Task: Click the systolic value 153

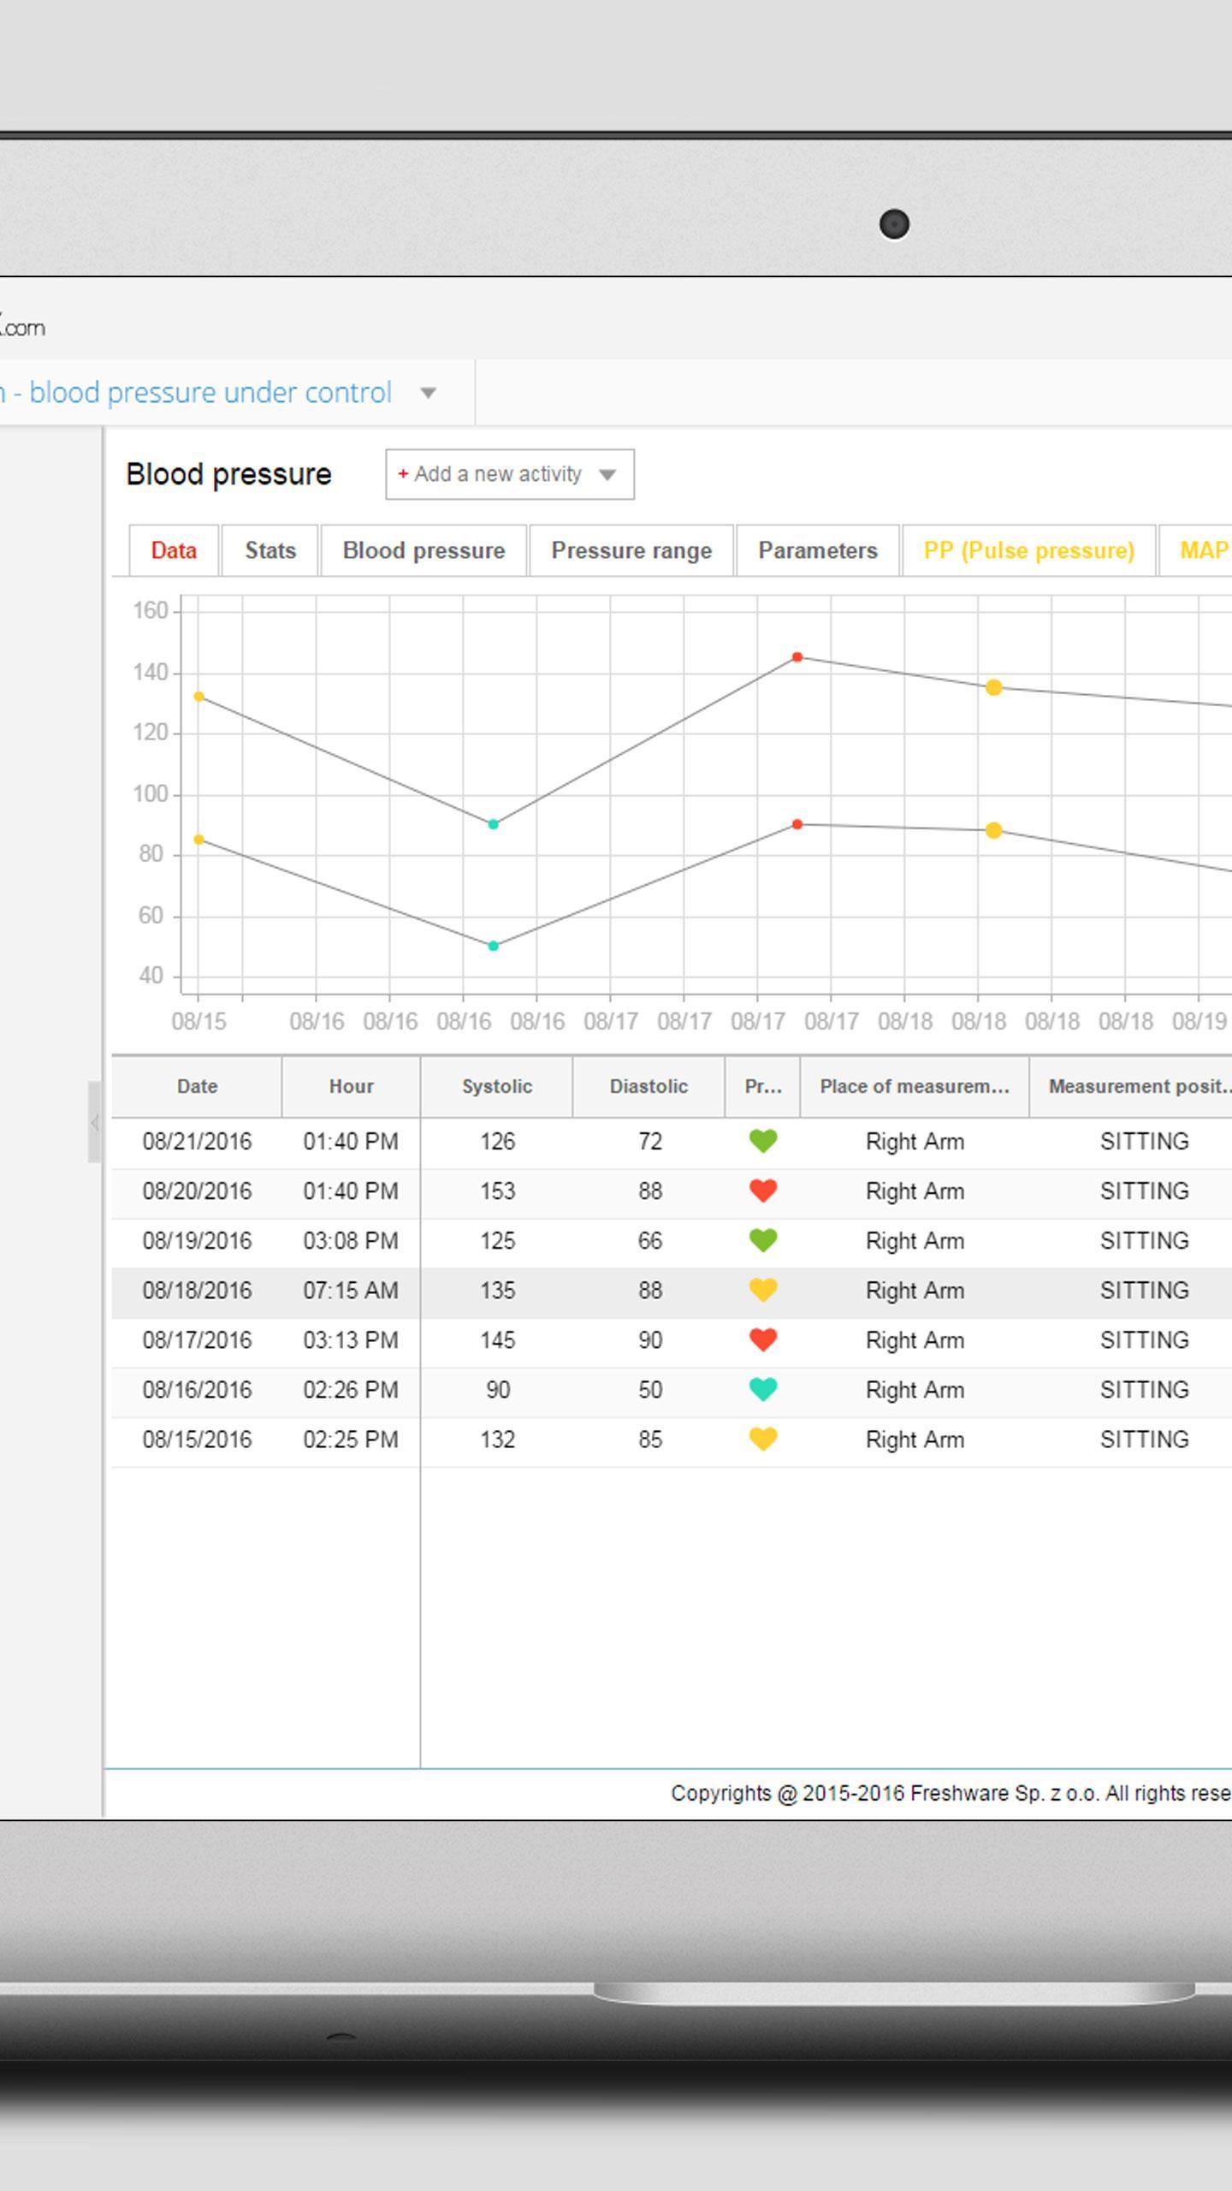Action: (x=497, y=1191)
